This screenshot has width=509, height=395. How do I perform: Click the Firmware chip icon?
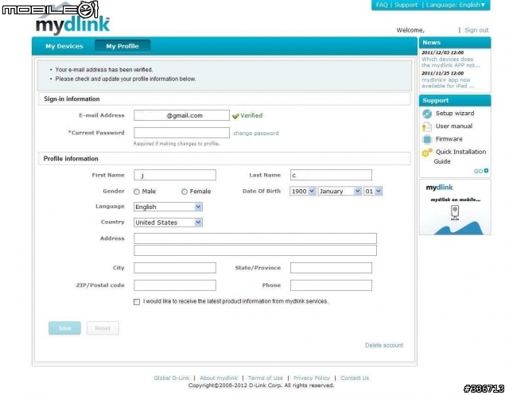pos(427,139)
